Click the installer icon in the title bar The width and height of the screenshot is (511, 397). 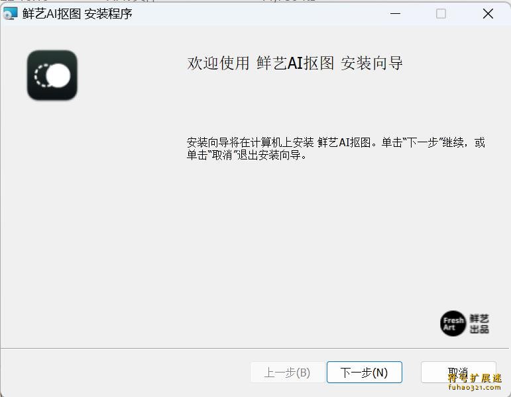(x=11, y=13)
